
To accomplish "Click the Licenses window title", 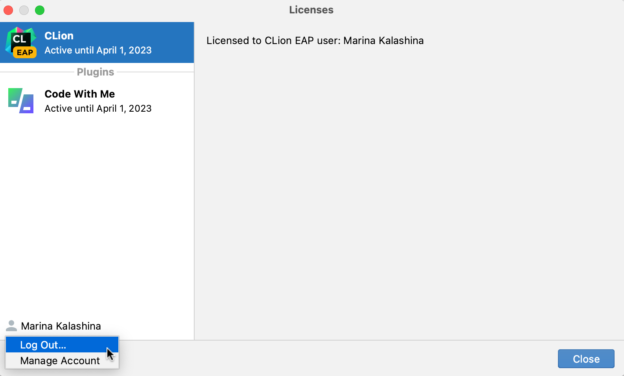I will click(311, 10).
